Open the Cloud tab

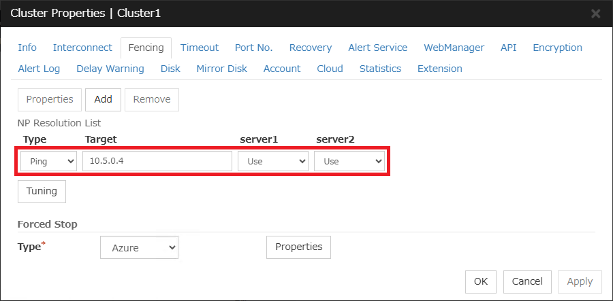(x=330, y=69)
